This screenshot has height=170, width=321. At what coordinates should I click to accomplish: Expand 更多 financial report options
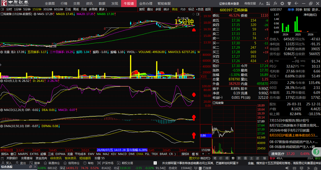click(x=316, y=10)
